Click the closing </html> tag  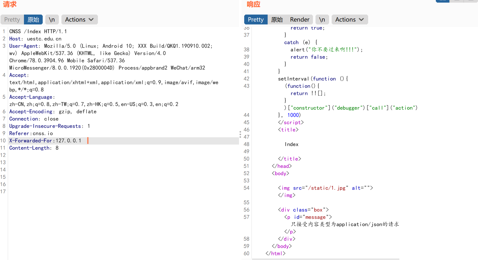click(275, 253)
